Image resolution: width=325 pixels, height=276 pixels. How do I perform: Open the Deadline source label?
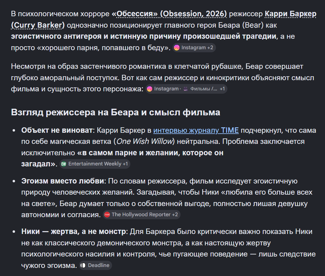point(99,265)
